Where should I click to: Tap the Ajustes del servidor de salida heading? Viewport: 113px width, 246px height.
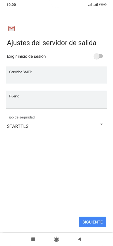[52, 43]
